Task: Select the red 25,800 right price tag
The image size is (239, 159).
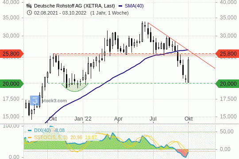Action: pyautogui.click(x=227, y=54)
